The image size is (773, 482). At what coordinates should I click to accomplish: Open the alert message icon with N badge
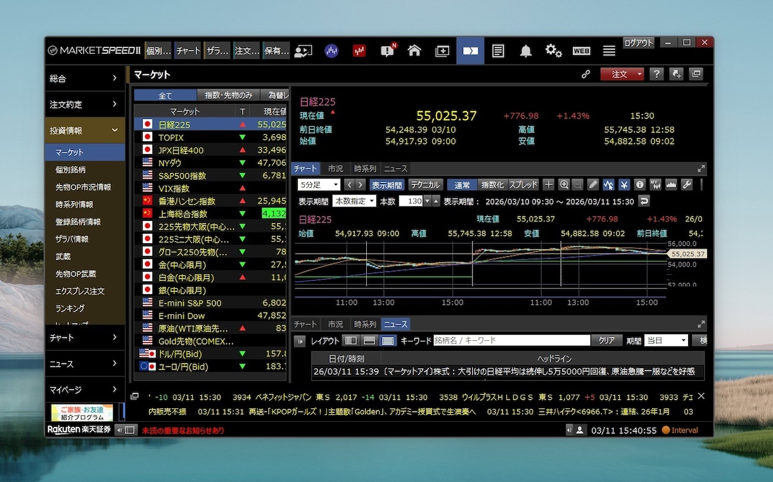388,51
